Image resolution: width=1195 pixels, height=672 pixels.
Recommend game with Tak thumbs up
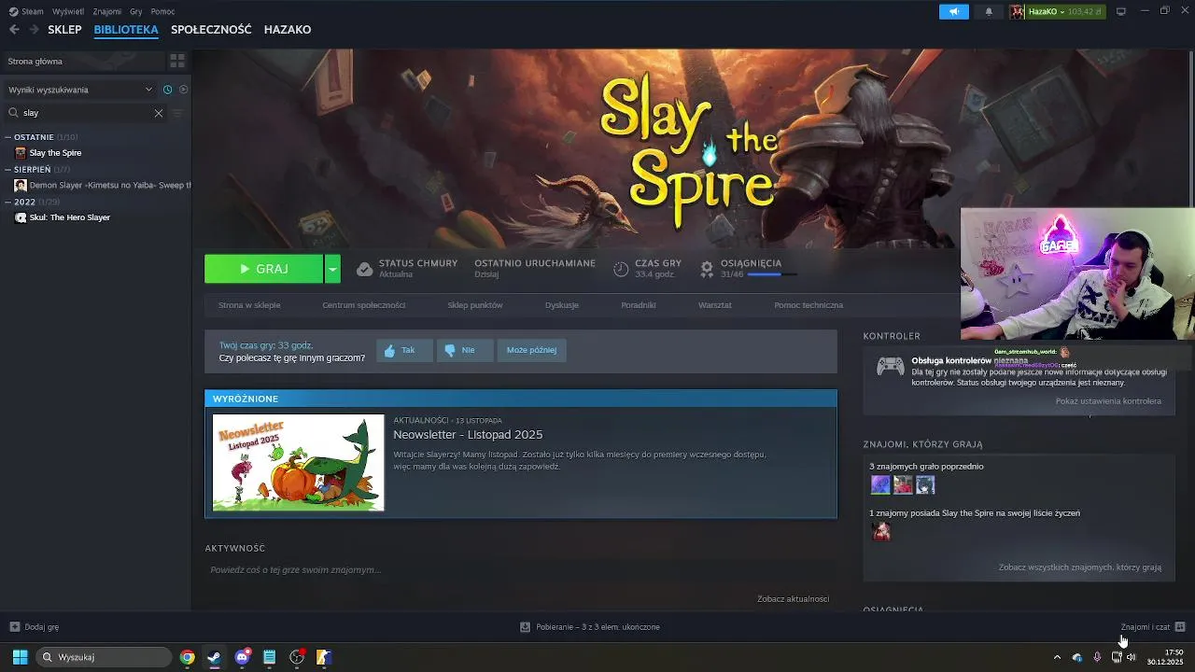coord(404,350)
